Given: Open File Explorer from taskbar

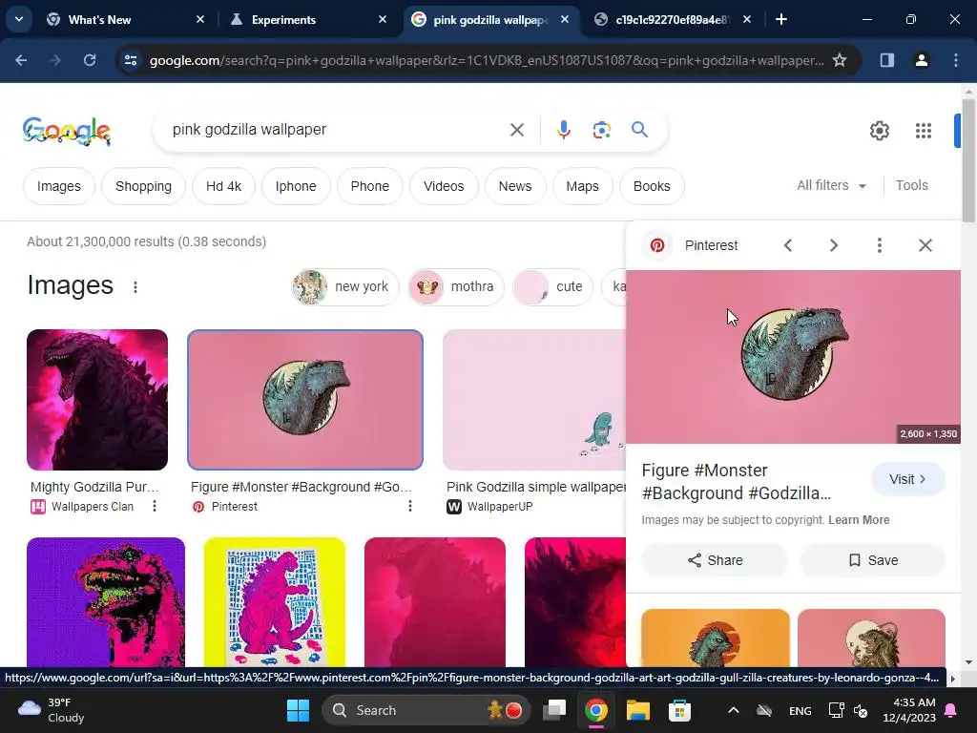Looking at the screenshot, I should pyautogui.click(x=637, y=710).
